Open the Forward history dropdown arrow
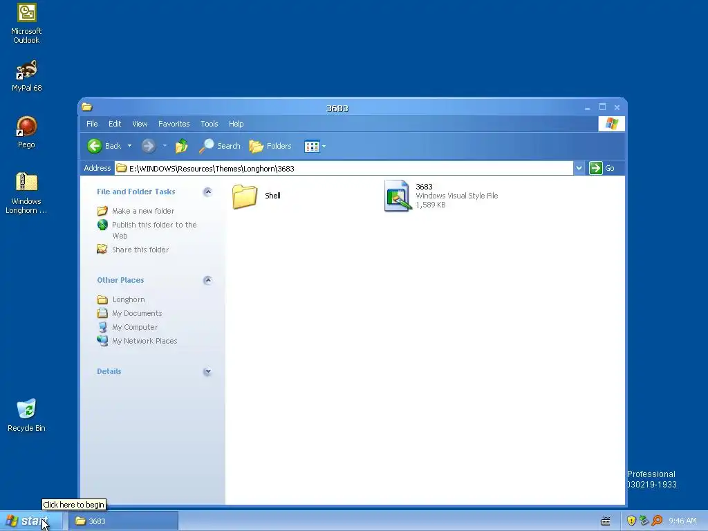 click(165, 146)
